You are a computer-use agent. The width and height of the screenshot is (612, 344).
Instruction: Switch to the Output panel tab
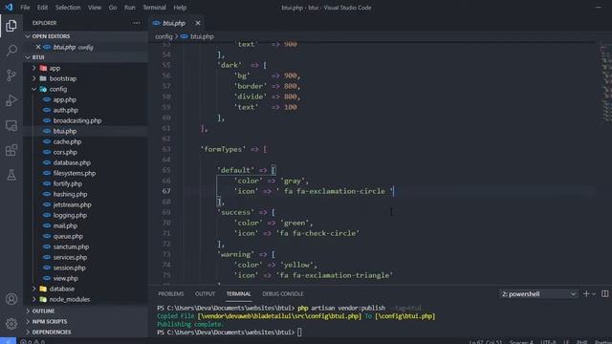click(205, 293)
